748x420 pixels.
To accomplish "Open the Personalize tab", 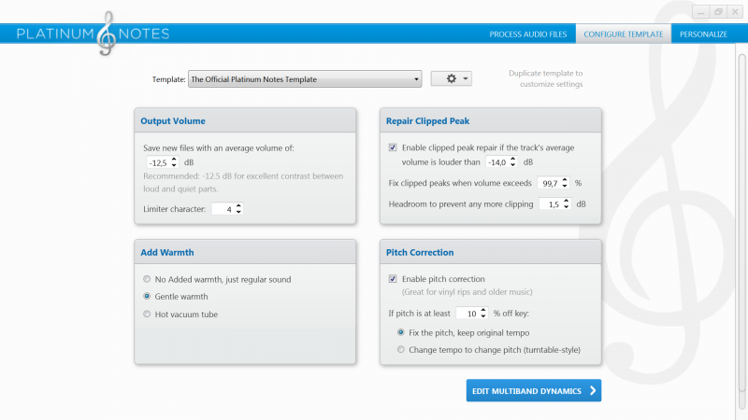I will click(703, 34).
